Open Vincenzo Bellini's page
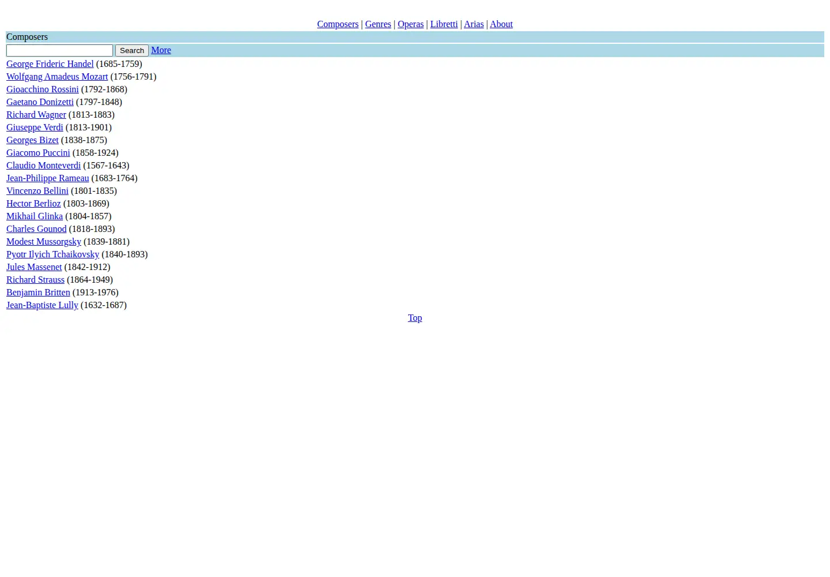Image resolution: width=830 pixels, height=577 pixels. click(37, 191)
